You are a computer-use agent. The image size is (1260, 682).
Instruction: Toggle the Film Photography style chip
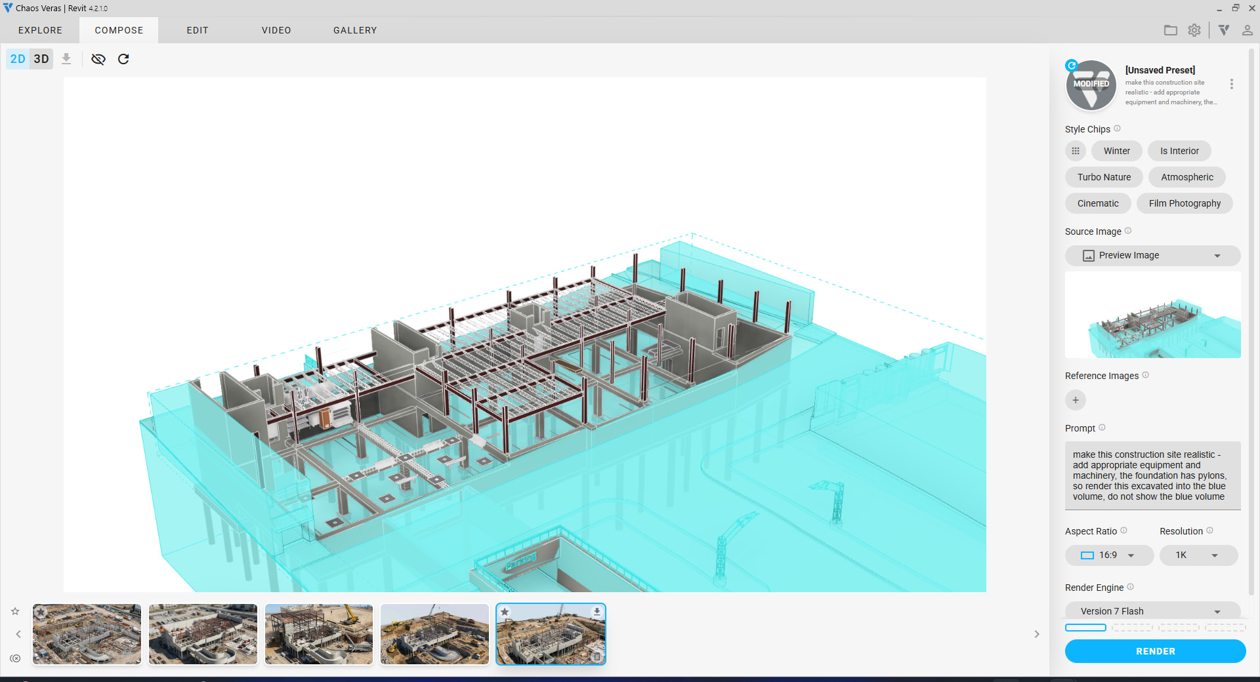coord(1185,203)
